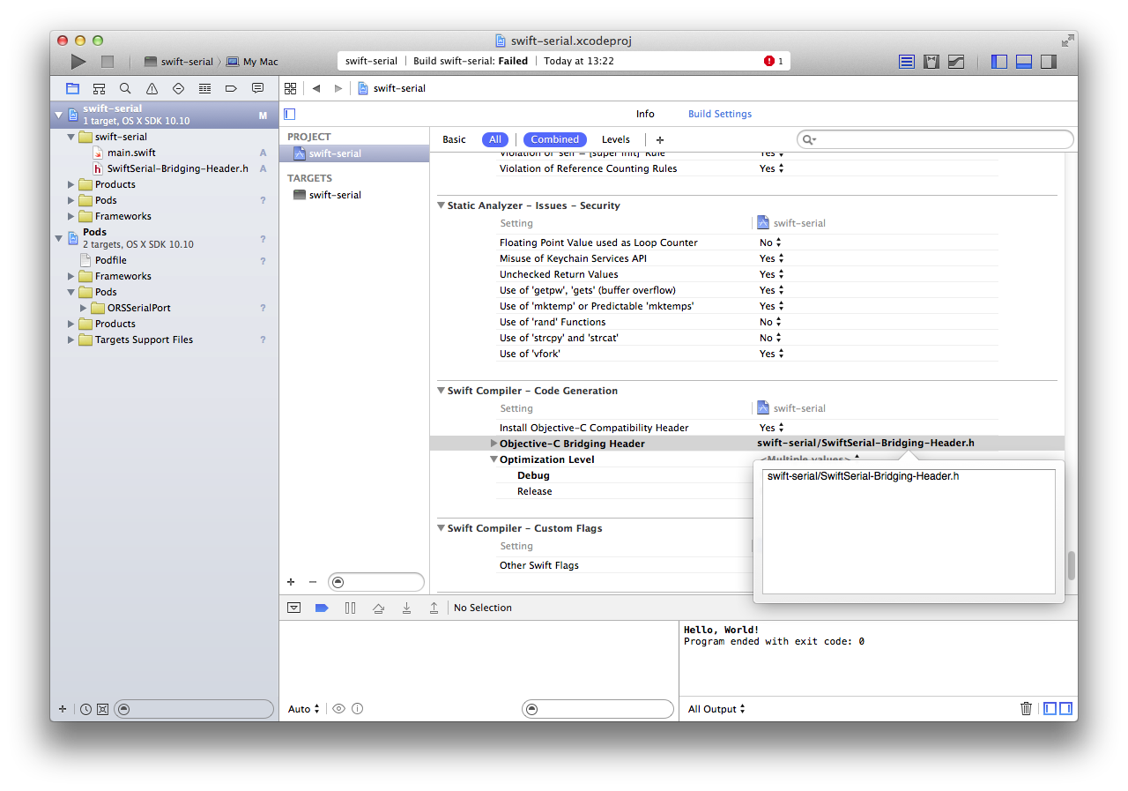Viewport: 1128px width, 791px height.
Task: Collapse Swift Compiler Custom Flags section
Action: [x=441, y=528]
